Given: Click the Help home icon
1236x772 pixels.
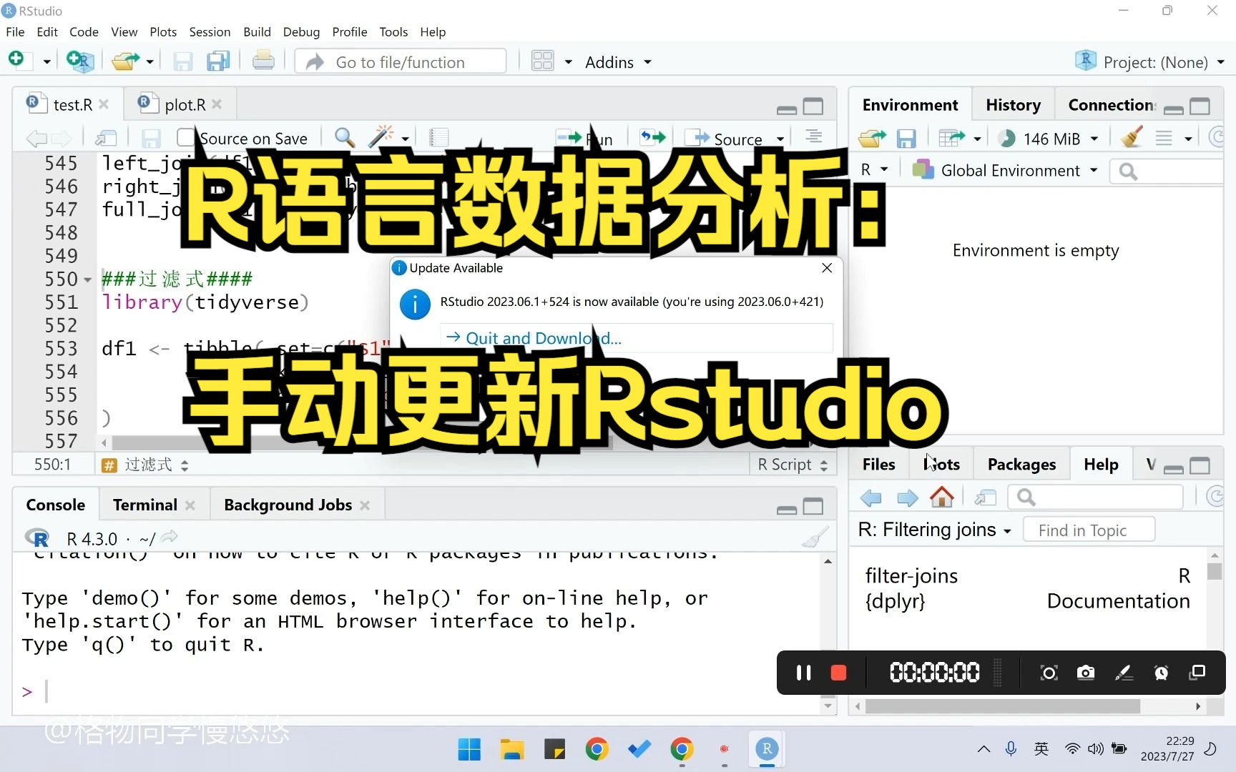Looking at the screenshot, I should point(942,497).
